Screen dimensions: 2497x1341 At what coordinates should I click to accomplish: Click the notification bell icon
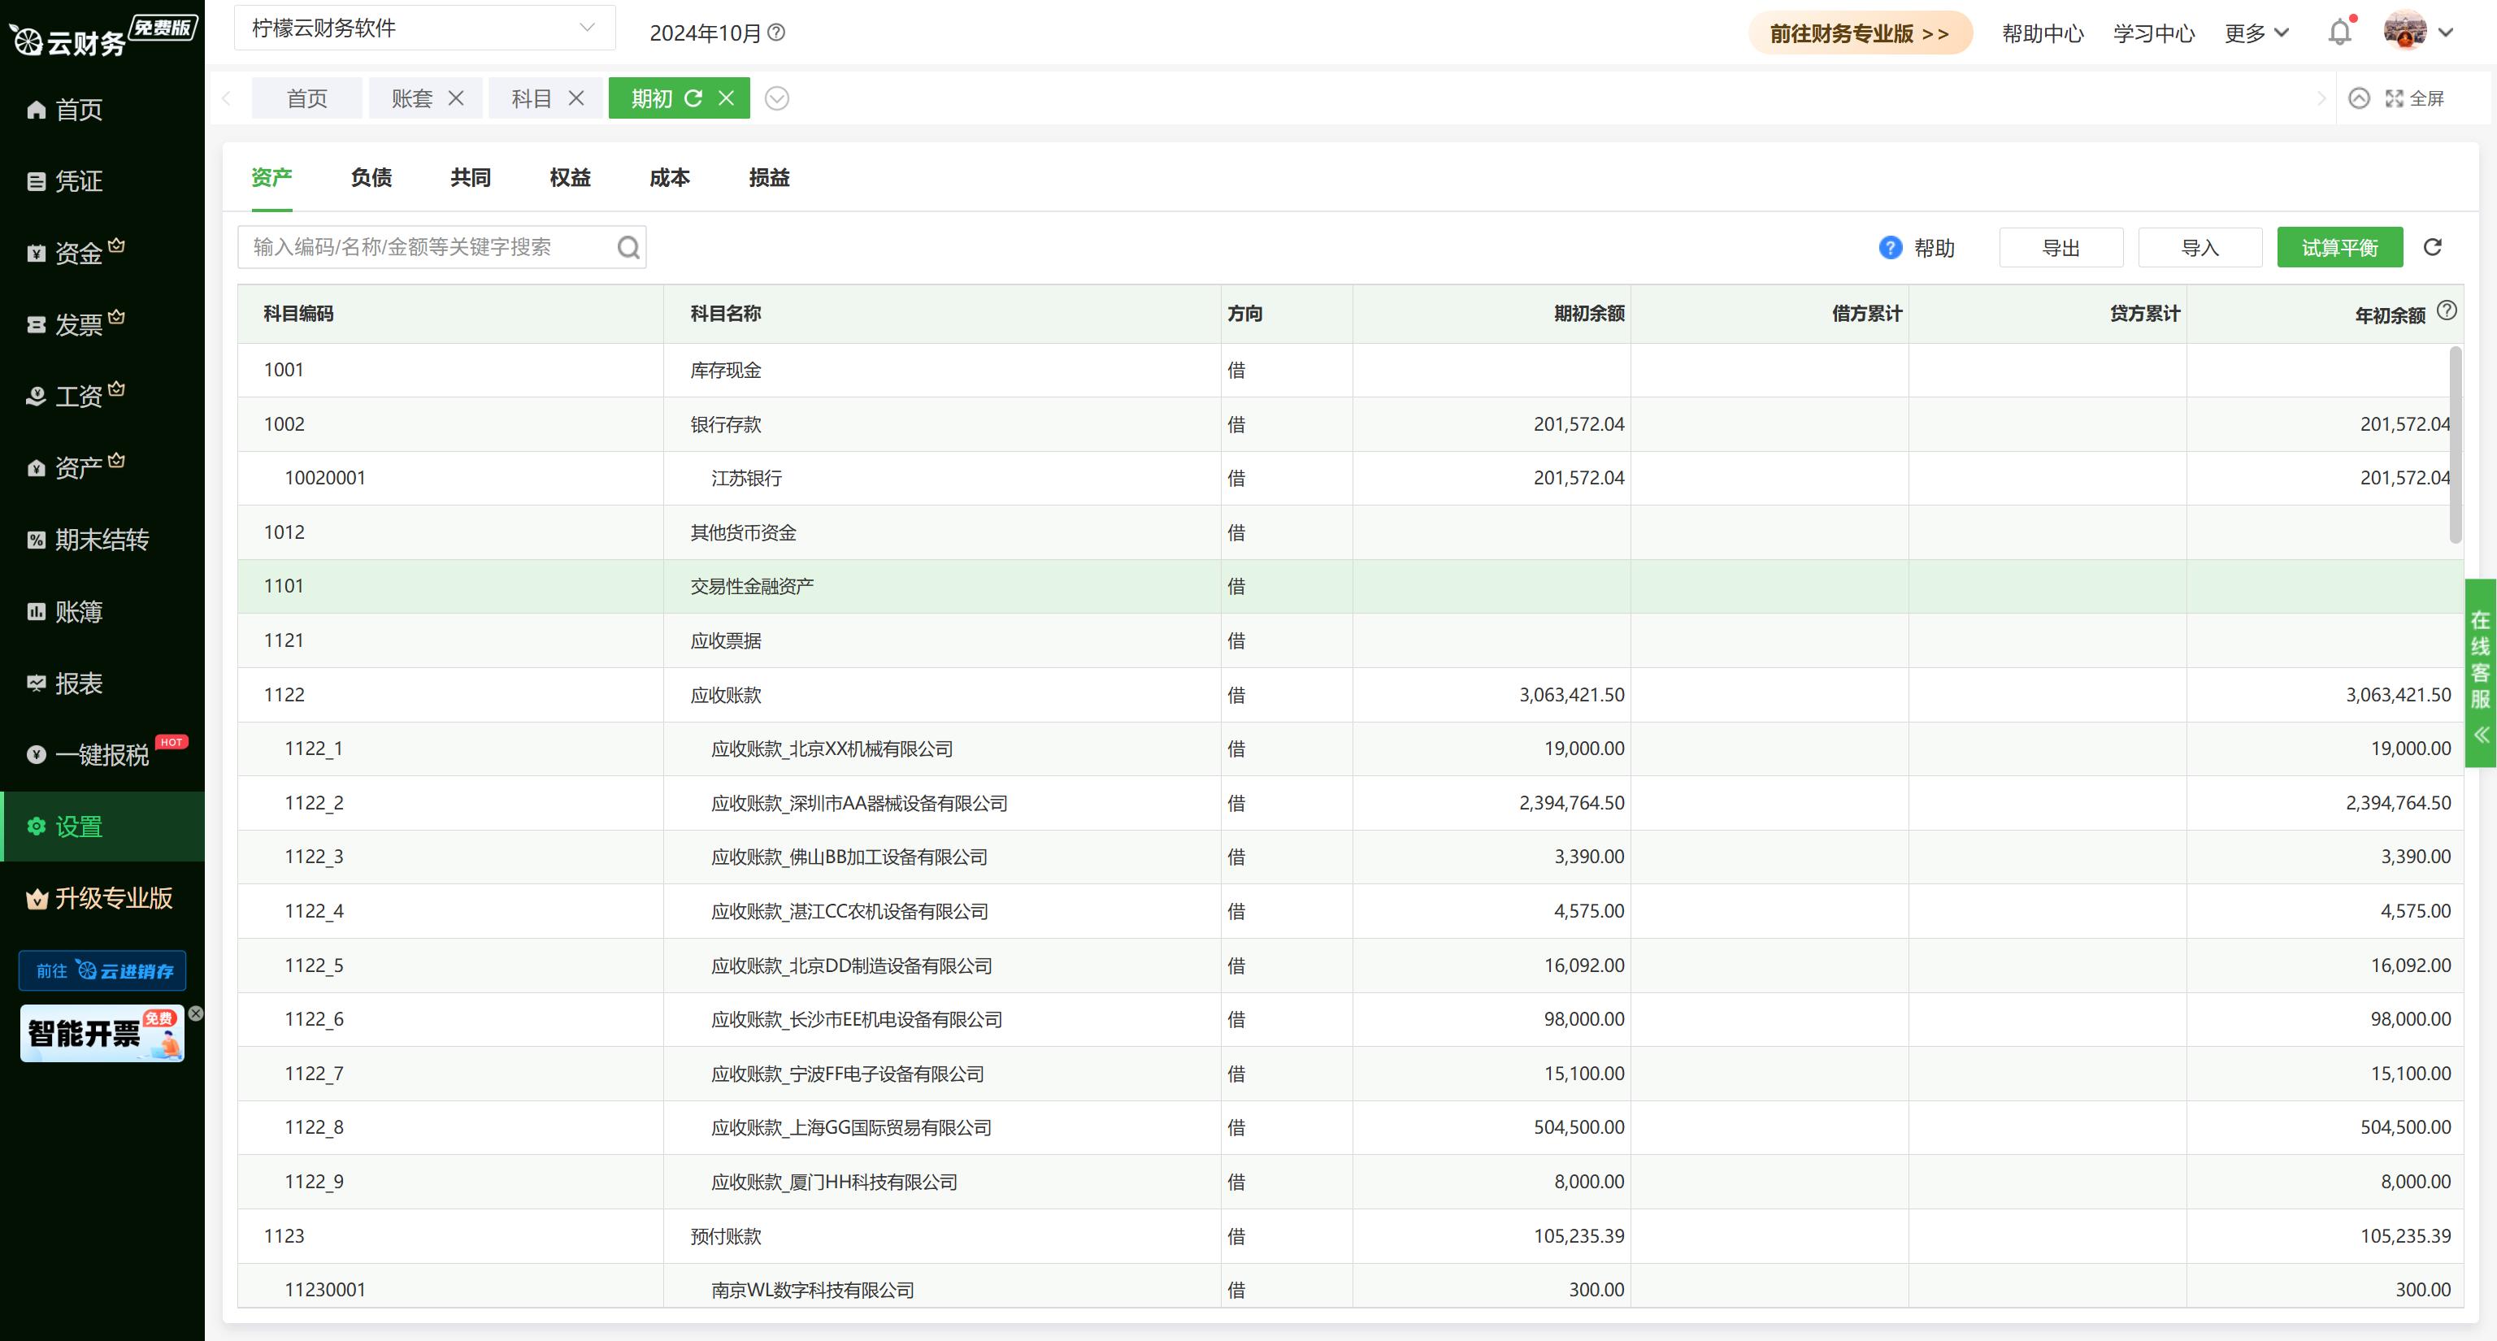pyautogui.click(x=2339, y=32)
